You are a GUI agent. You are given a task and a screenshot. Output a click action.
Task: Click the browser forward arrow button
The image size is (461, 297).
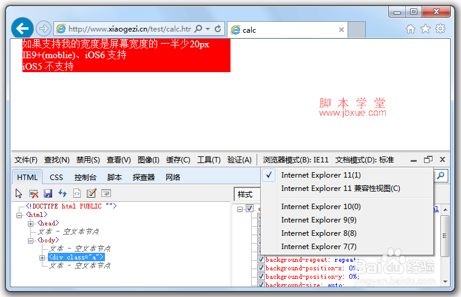point(44,28)
